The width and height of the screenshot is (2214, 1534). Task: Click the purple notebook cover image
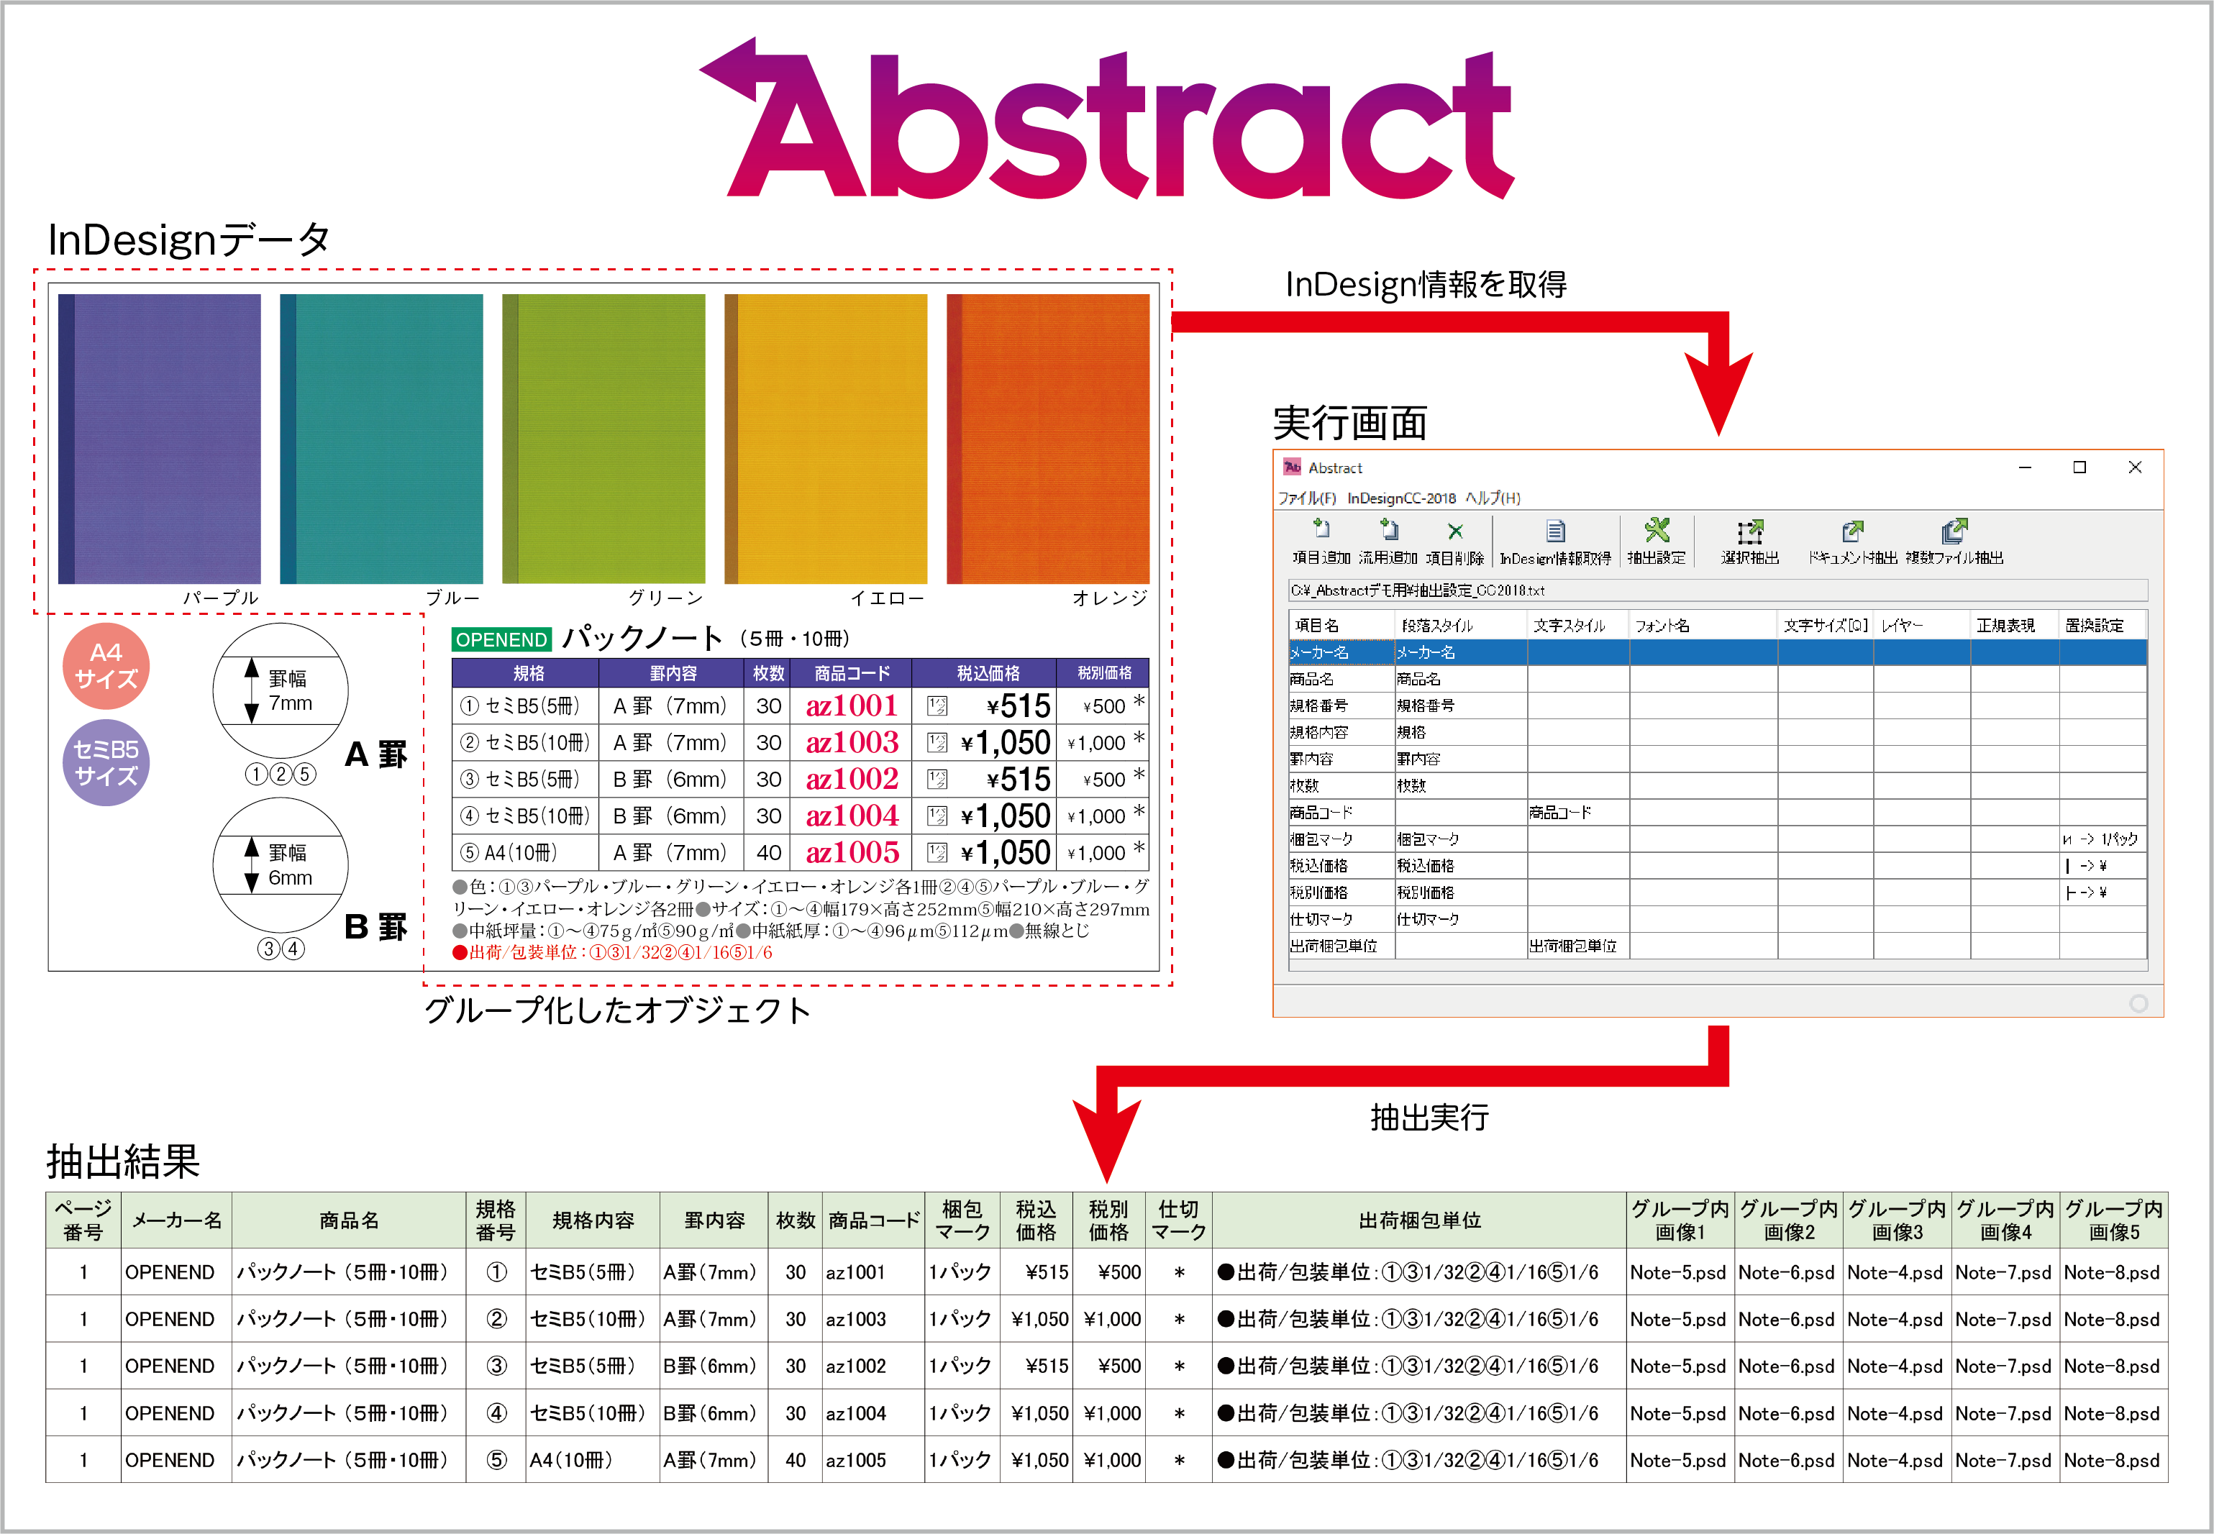(160, 438)
